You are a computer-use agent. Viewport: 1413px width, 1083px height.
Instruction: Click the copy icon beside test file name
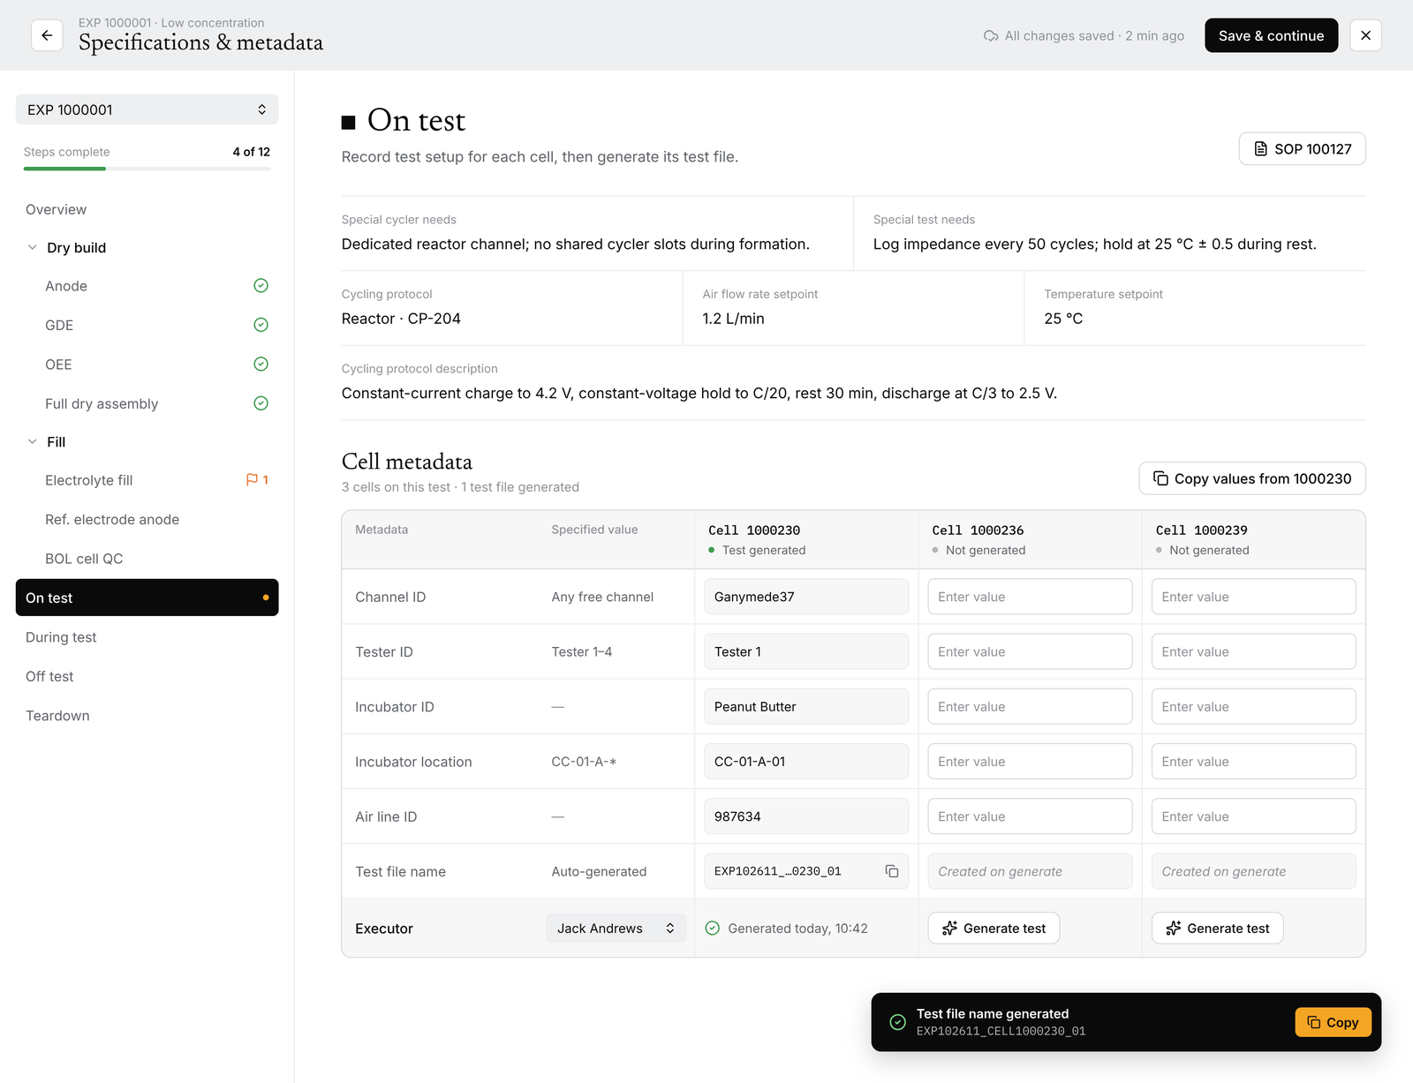pos(892,871)
